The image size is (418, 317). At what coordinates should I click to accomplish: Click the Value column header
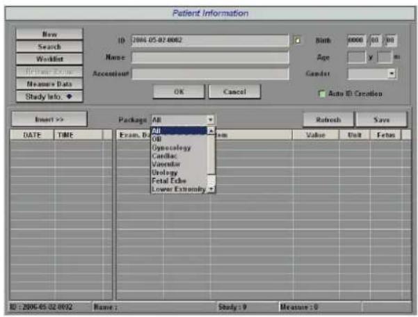(315, 135)
